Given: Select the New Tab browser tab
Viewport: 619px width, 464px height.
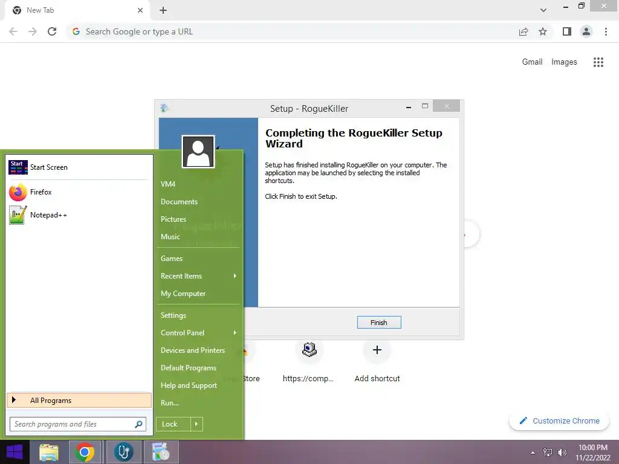Looking at the screenshot, I should click(77, 10).
